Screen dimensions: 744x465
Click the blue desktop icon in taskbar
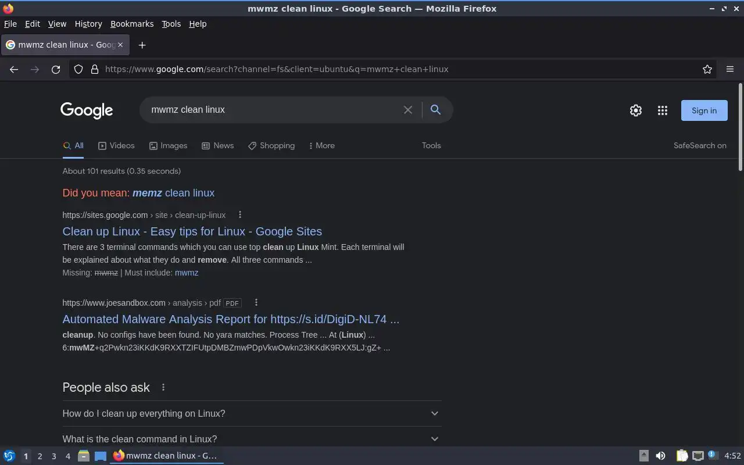pyautogui.click(x=101, y=456)
